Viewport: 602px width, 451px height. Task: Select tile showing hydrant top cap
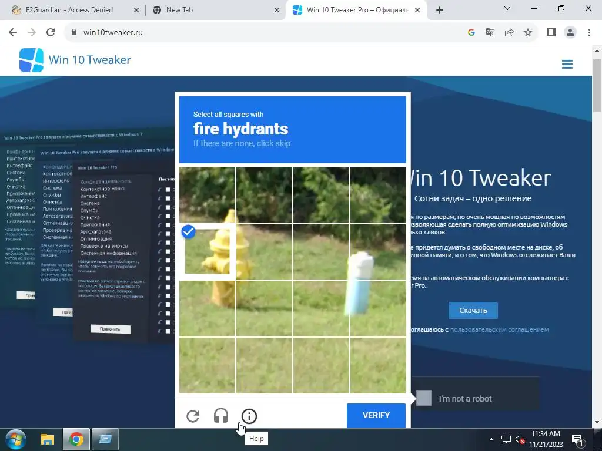point(208,194)
